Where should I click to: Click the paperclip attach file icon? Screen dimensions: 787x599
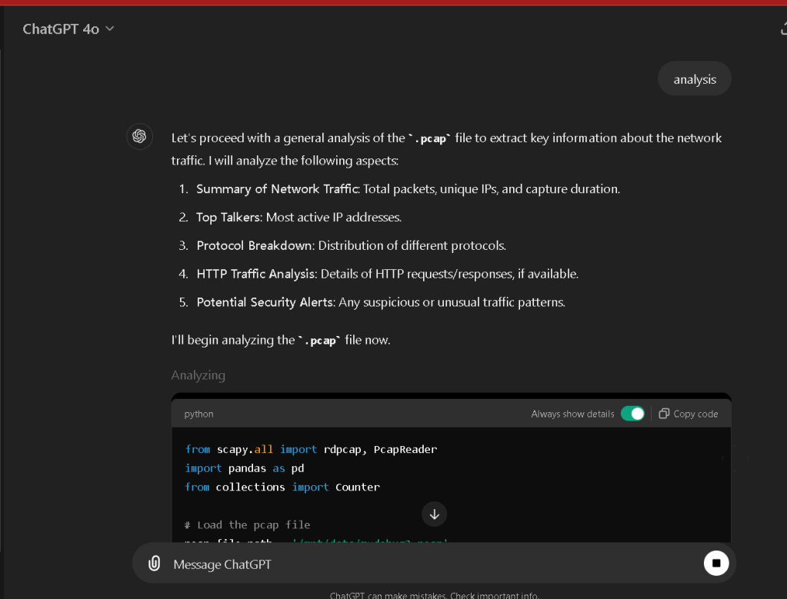(154, 564)
